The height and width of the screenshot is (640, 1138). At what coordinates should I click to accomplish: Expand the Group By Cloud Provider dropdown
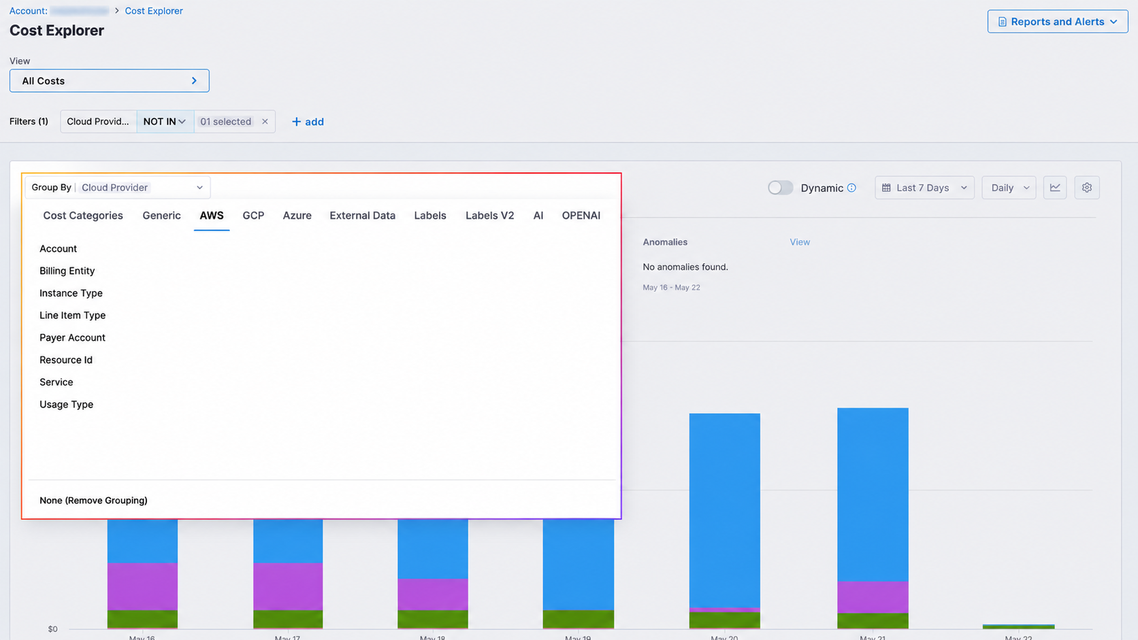(x=118, y=188)
